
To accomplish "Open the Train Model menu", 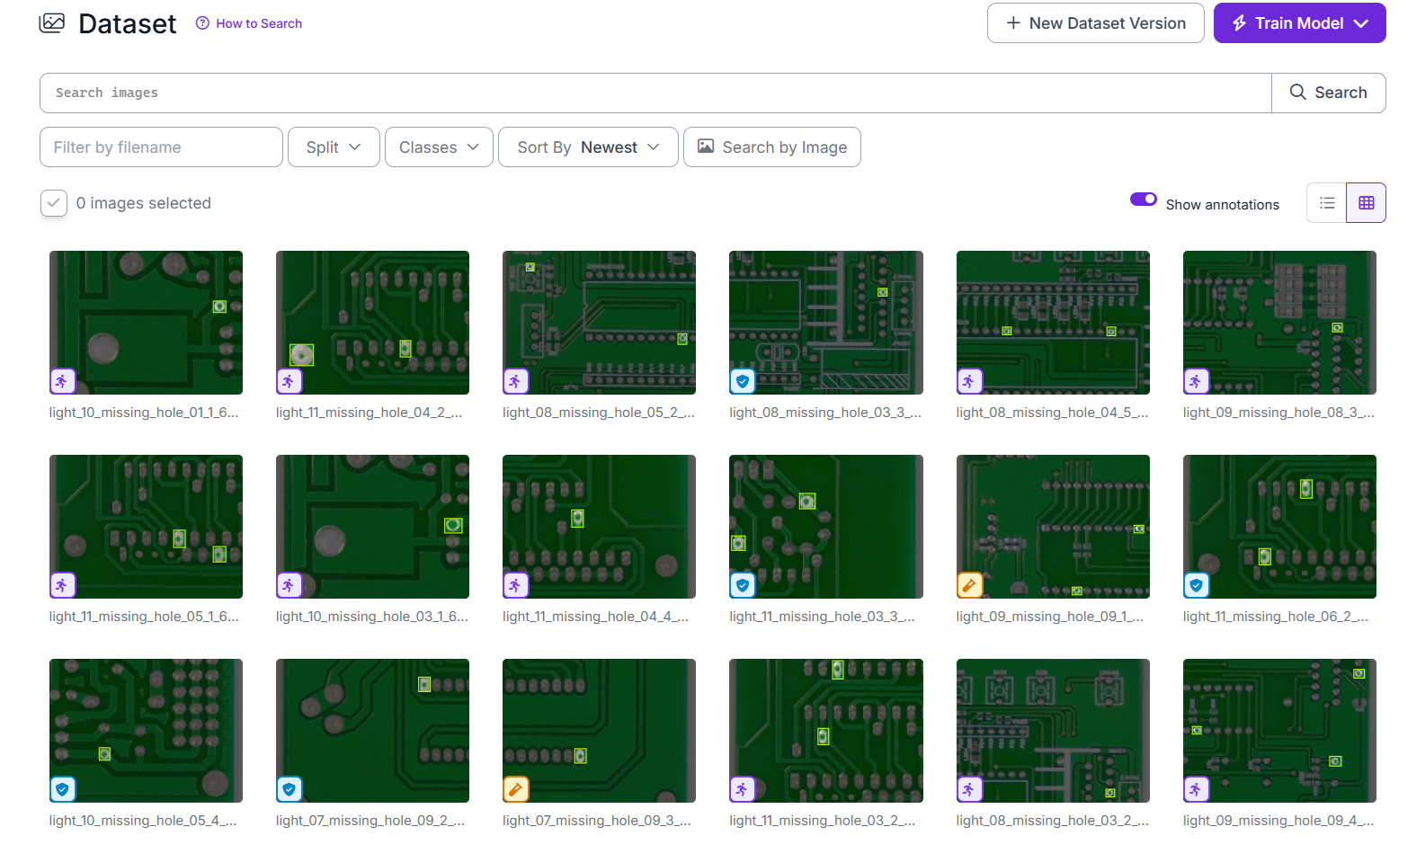I will click(1299, 23).
